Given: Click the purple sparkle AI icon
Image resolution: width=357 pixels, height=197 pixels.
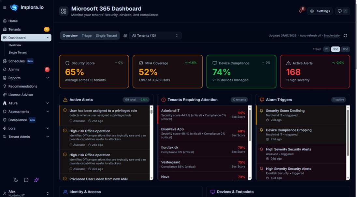Looking at the screenshot, I should pos(36,180).
